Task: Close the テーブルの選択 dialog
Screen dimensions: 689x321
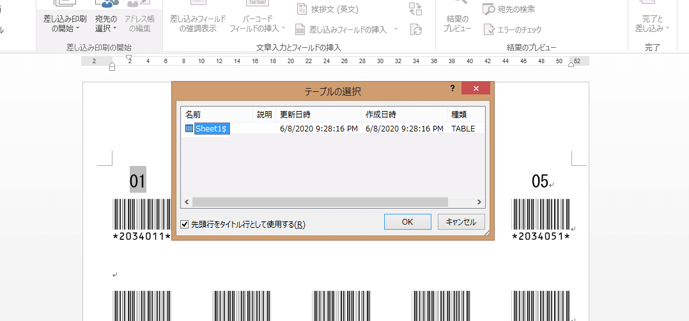Action: [x=476, y=88]
